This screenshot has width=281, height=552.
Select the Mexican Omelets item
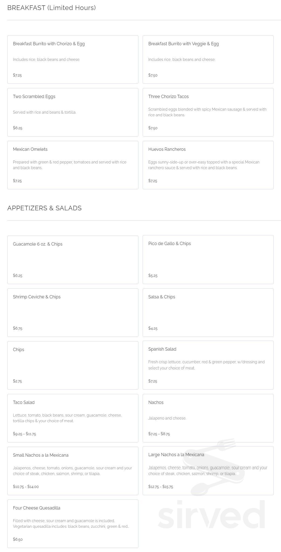coord(73,165)
